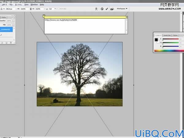Open the Filter menu
The height and width of the screenshot is (138, 184).
[11, 5]
